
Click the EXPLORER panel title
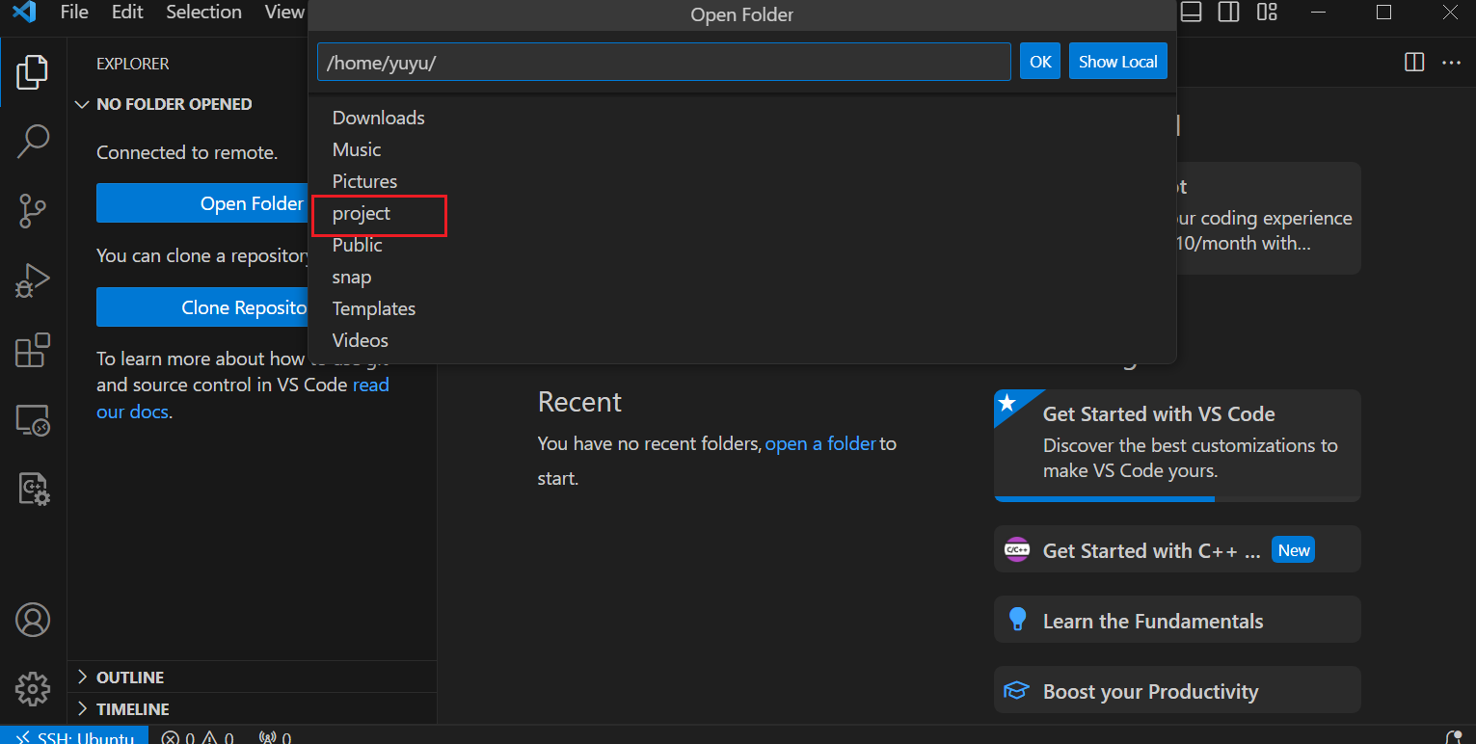(x=132, y=64)
